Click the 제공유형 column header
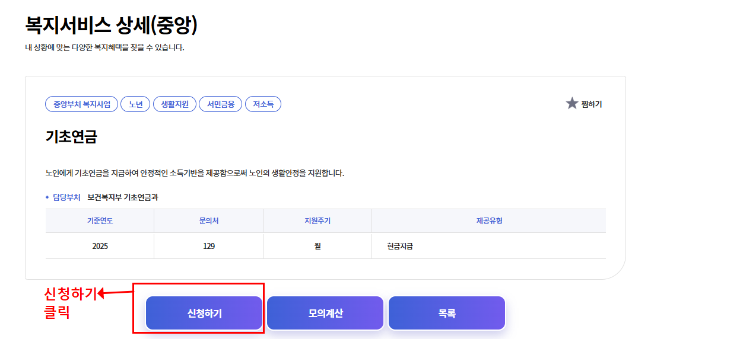Image resolution: width=743 pixels, height=339 pixels. click(489, 221)
